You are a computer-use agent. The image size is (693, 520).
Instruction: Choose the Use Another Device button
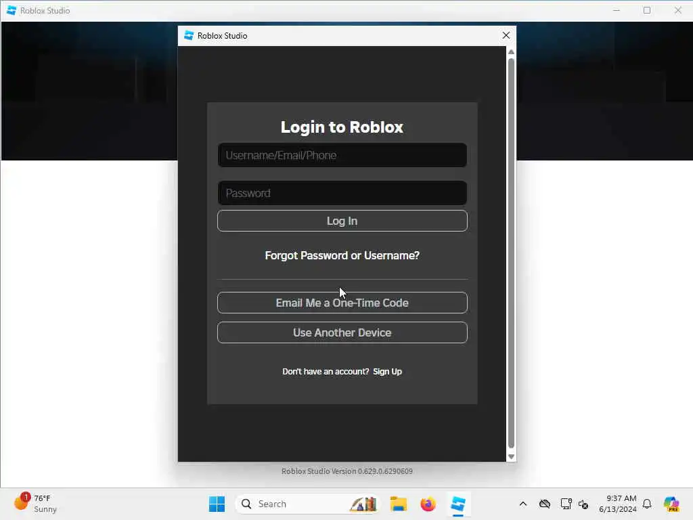tap(342, 332)
